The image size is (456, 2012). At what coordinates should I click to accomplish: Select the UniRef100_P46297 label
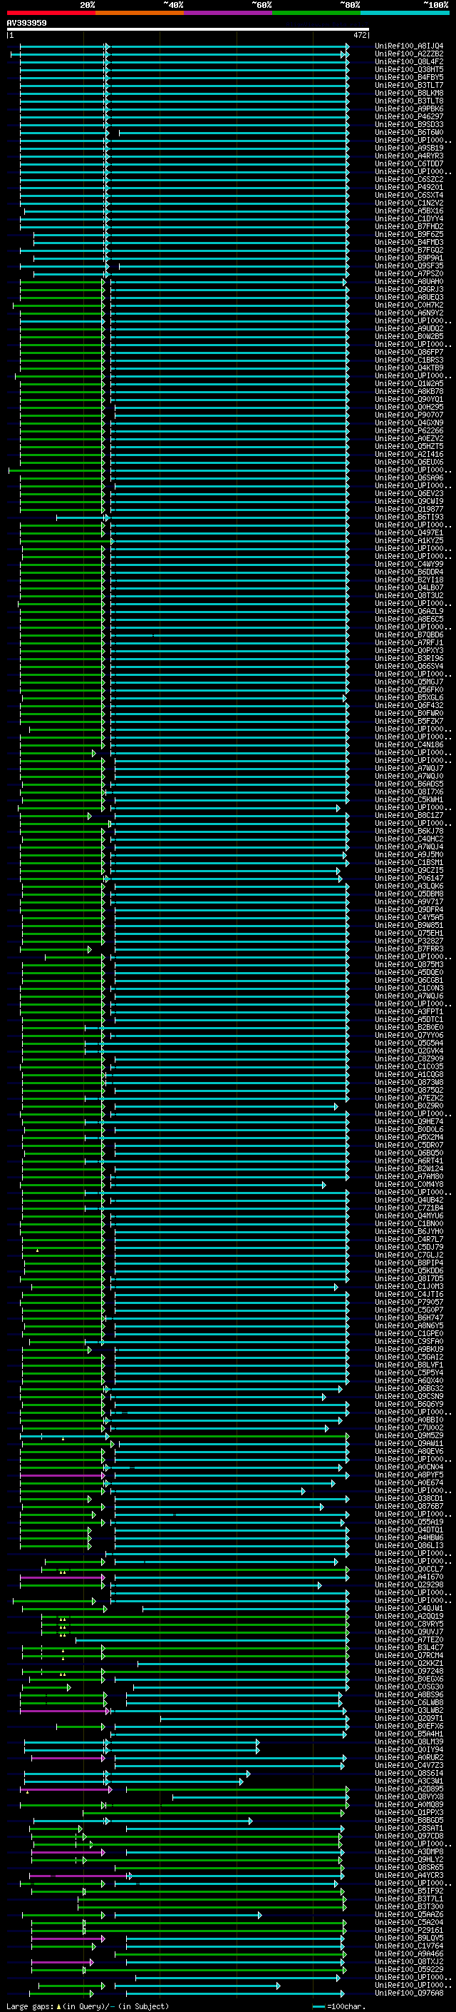click(x=409, y=116)
